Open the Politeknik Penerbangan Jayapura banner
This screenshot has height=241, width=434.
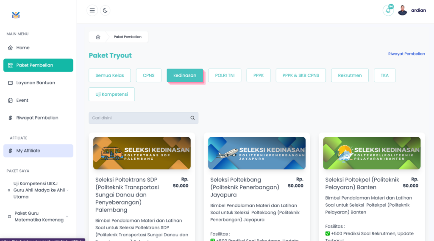coord(257,153)
